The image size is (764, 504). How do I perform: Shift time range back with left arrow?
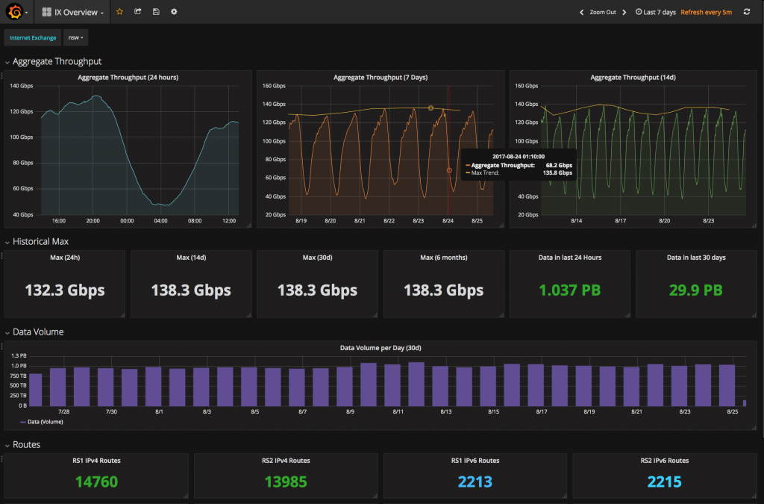pos(582,13)
